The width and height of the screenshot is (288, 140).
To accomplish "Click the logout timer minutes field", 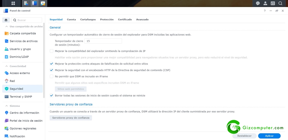I will pyautogui.click(x=103, y=41).
